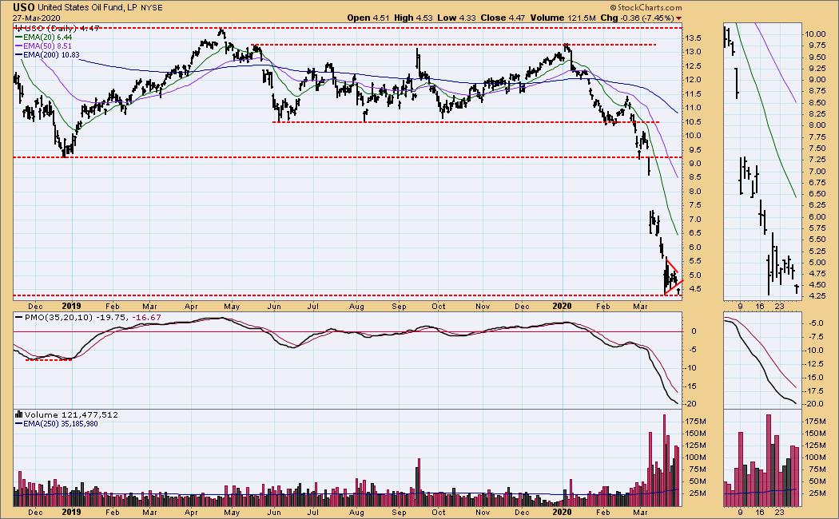Click the bar icon before the Volume legend

[18, 414]
